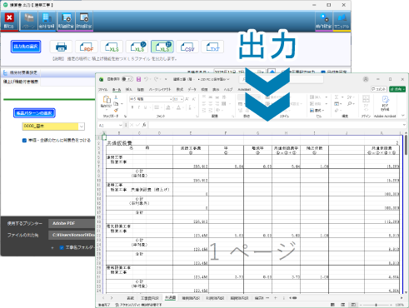Open the Excel Insert ribbon tab
This screenshot has width=409, height=308.
128,89
